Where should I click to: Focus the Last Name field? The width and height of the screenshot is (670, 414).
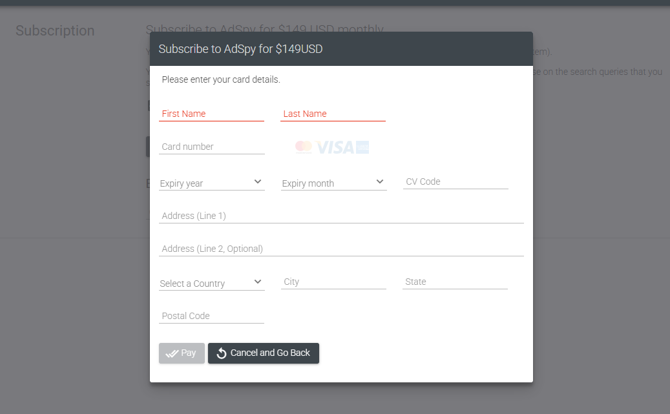tap(333, 114)
